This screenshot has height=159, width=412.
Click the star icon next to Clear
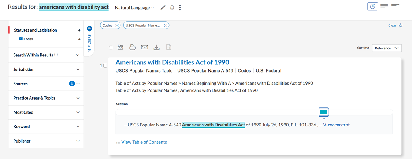point(401,26)
